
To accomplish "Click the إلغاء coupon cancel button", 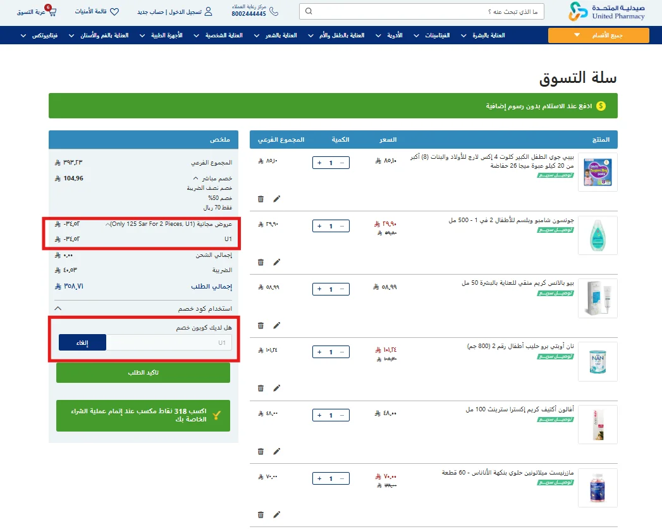I will [82, 343].
